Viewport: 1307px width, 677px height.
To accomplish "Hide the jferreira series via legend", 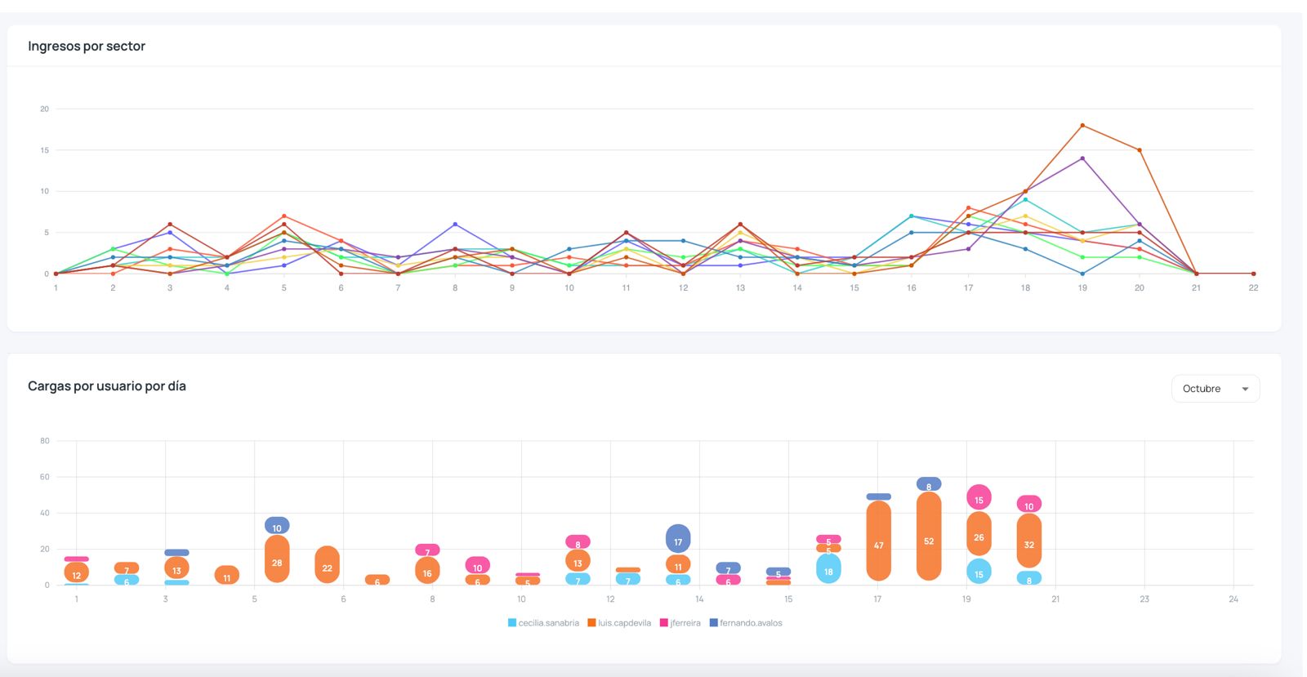I will 685,623.
